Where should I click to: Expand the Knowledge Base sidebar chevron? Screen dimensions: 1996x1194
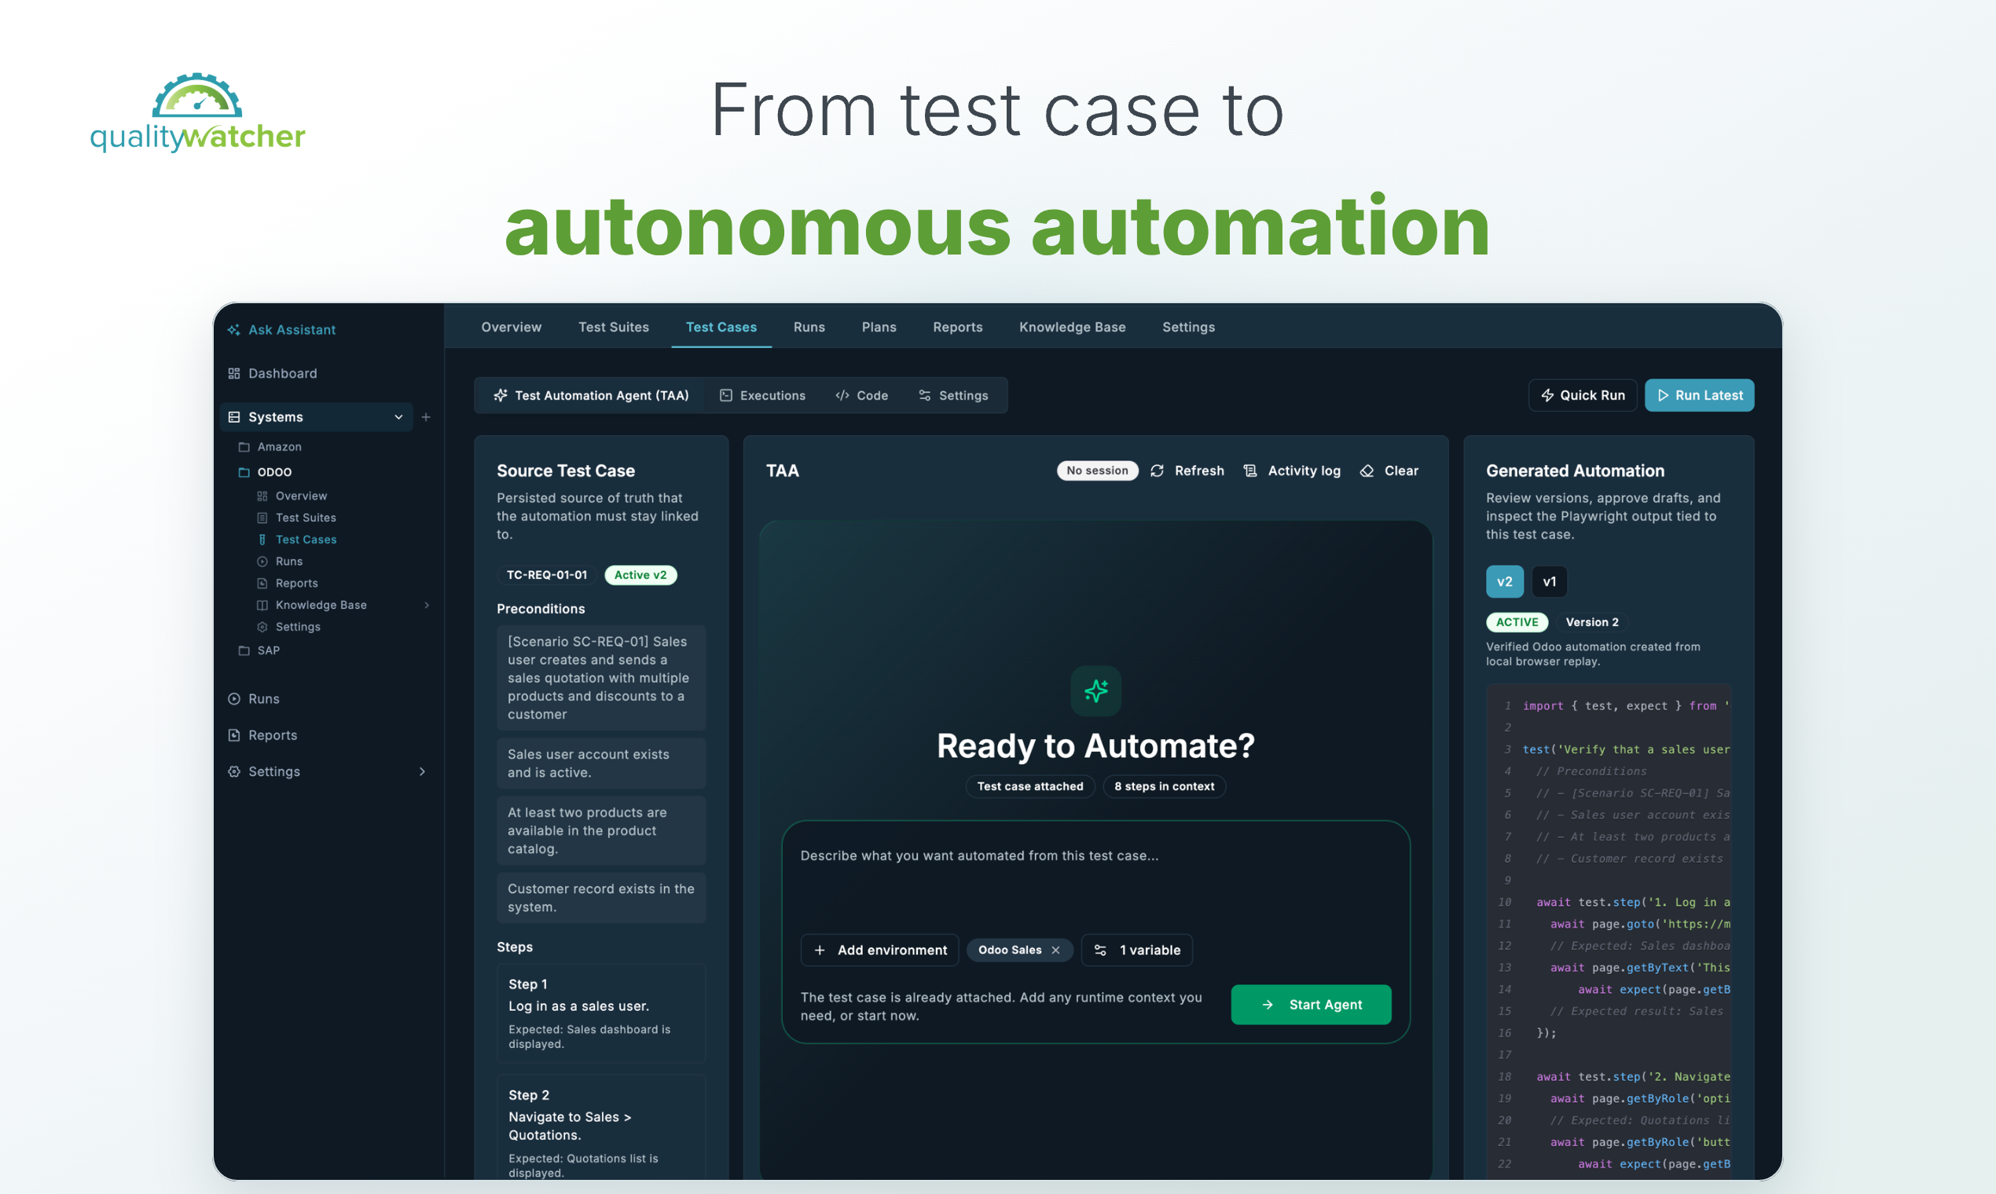click(x=427, y=605)
